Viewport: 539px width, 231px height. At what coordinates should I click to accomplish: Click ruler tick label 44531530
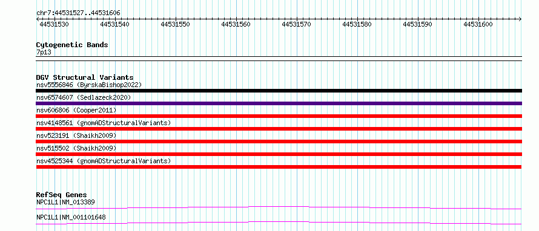pyautogui.click(x=54, y=24)
